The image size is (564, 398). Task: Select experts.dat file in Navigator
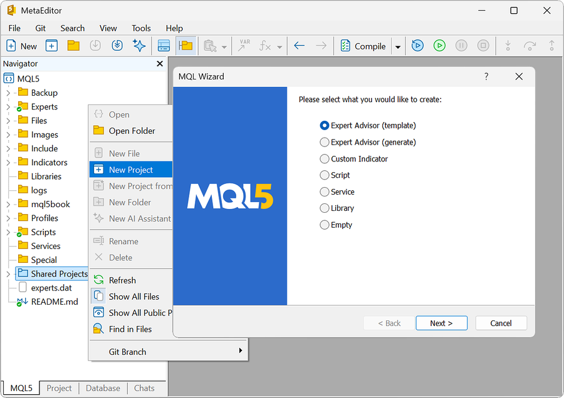45,288
